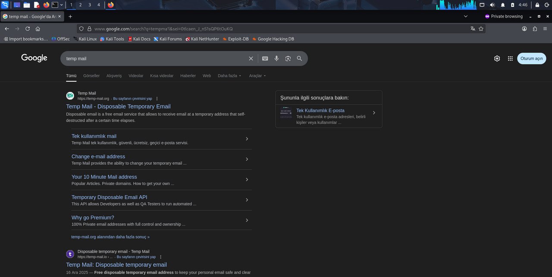Open the list all tabs dropdown
This screenshot has width=552, height=277.
(x=466, y=16)
